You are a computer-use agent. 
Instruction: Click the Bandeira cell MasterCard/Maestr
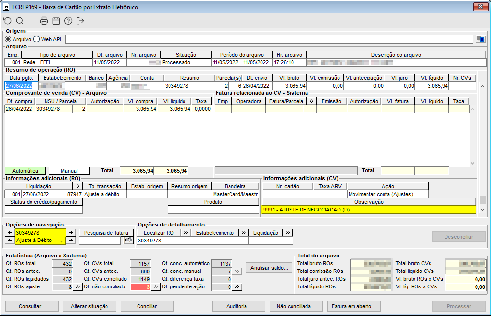pyautogui.click(x=235, y=194)
